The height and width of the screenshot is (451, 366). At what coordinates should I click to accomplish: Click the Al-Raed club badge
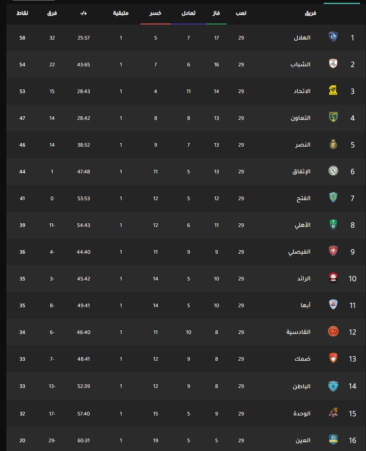coord(333,278)
